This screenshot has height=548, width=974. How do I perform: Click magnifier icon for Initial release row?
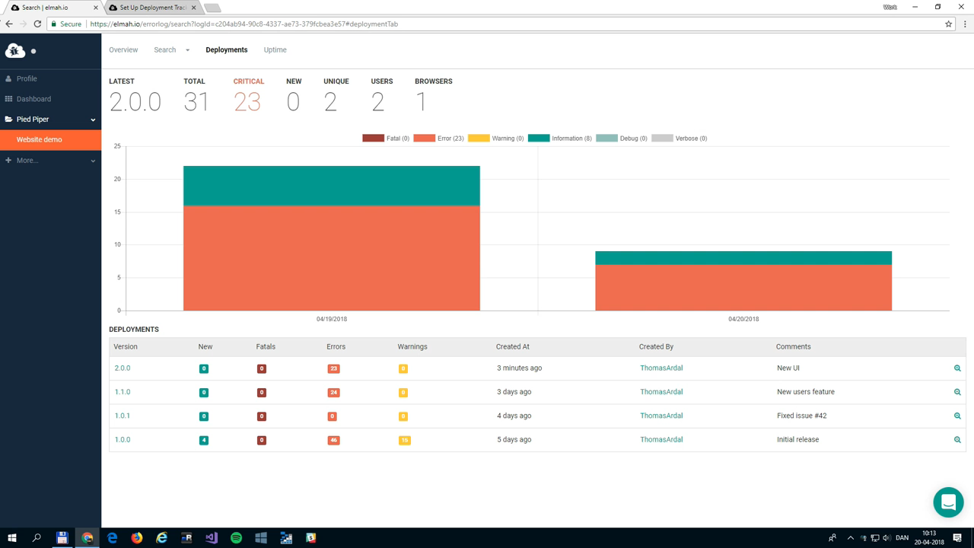957,440
